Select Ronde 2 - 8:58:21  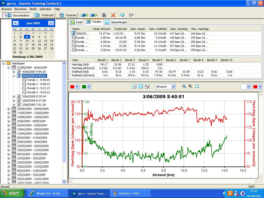click(39, 84)
